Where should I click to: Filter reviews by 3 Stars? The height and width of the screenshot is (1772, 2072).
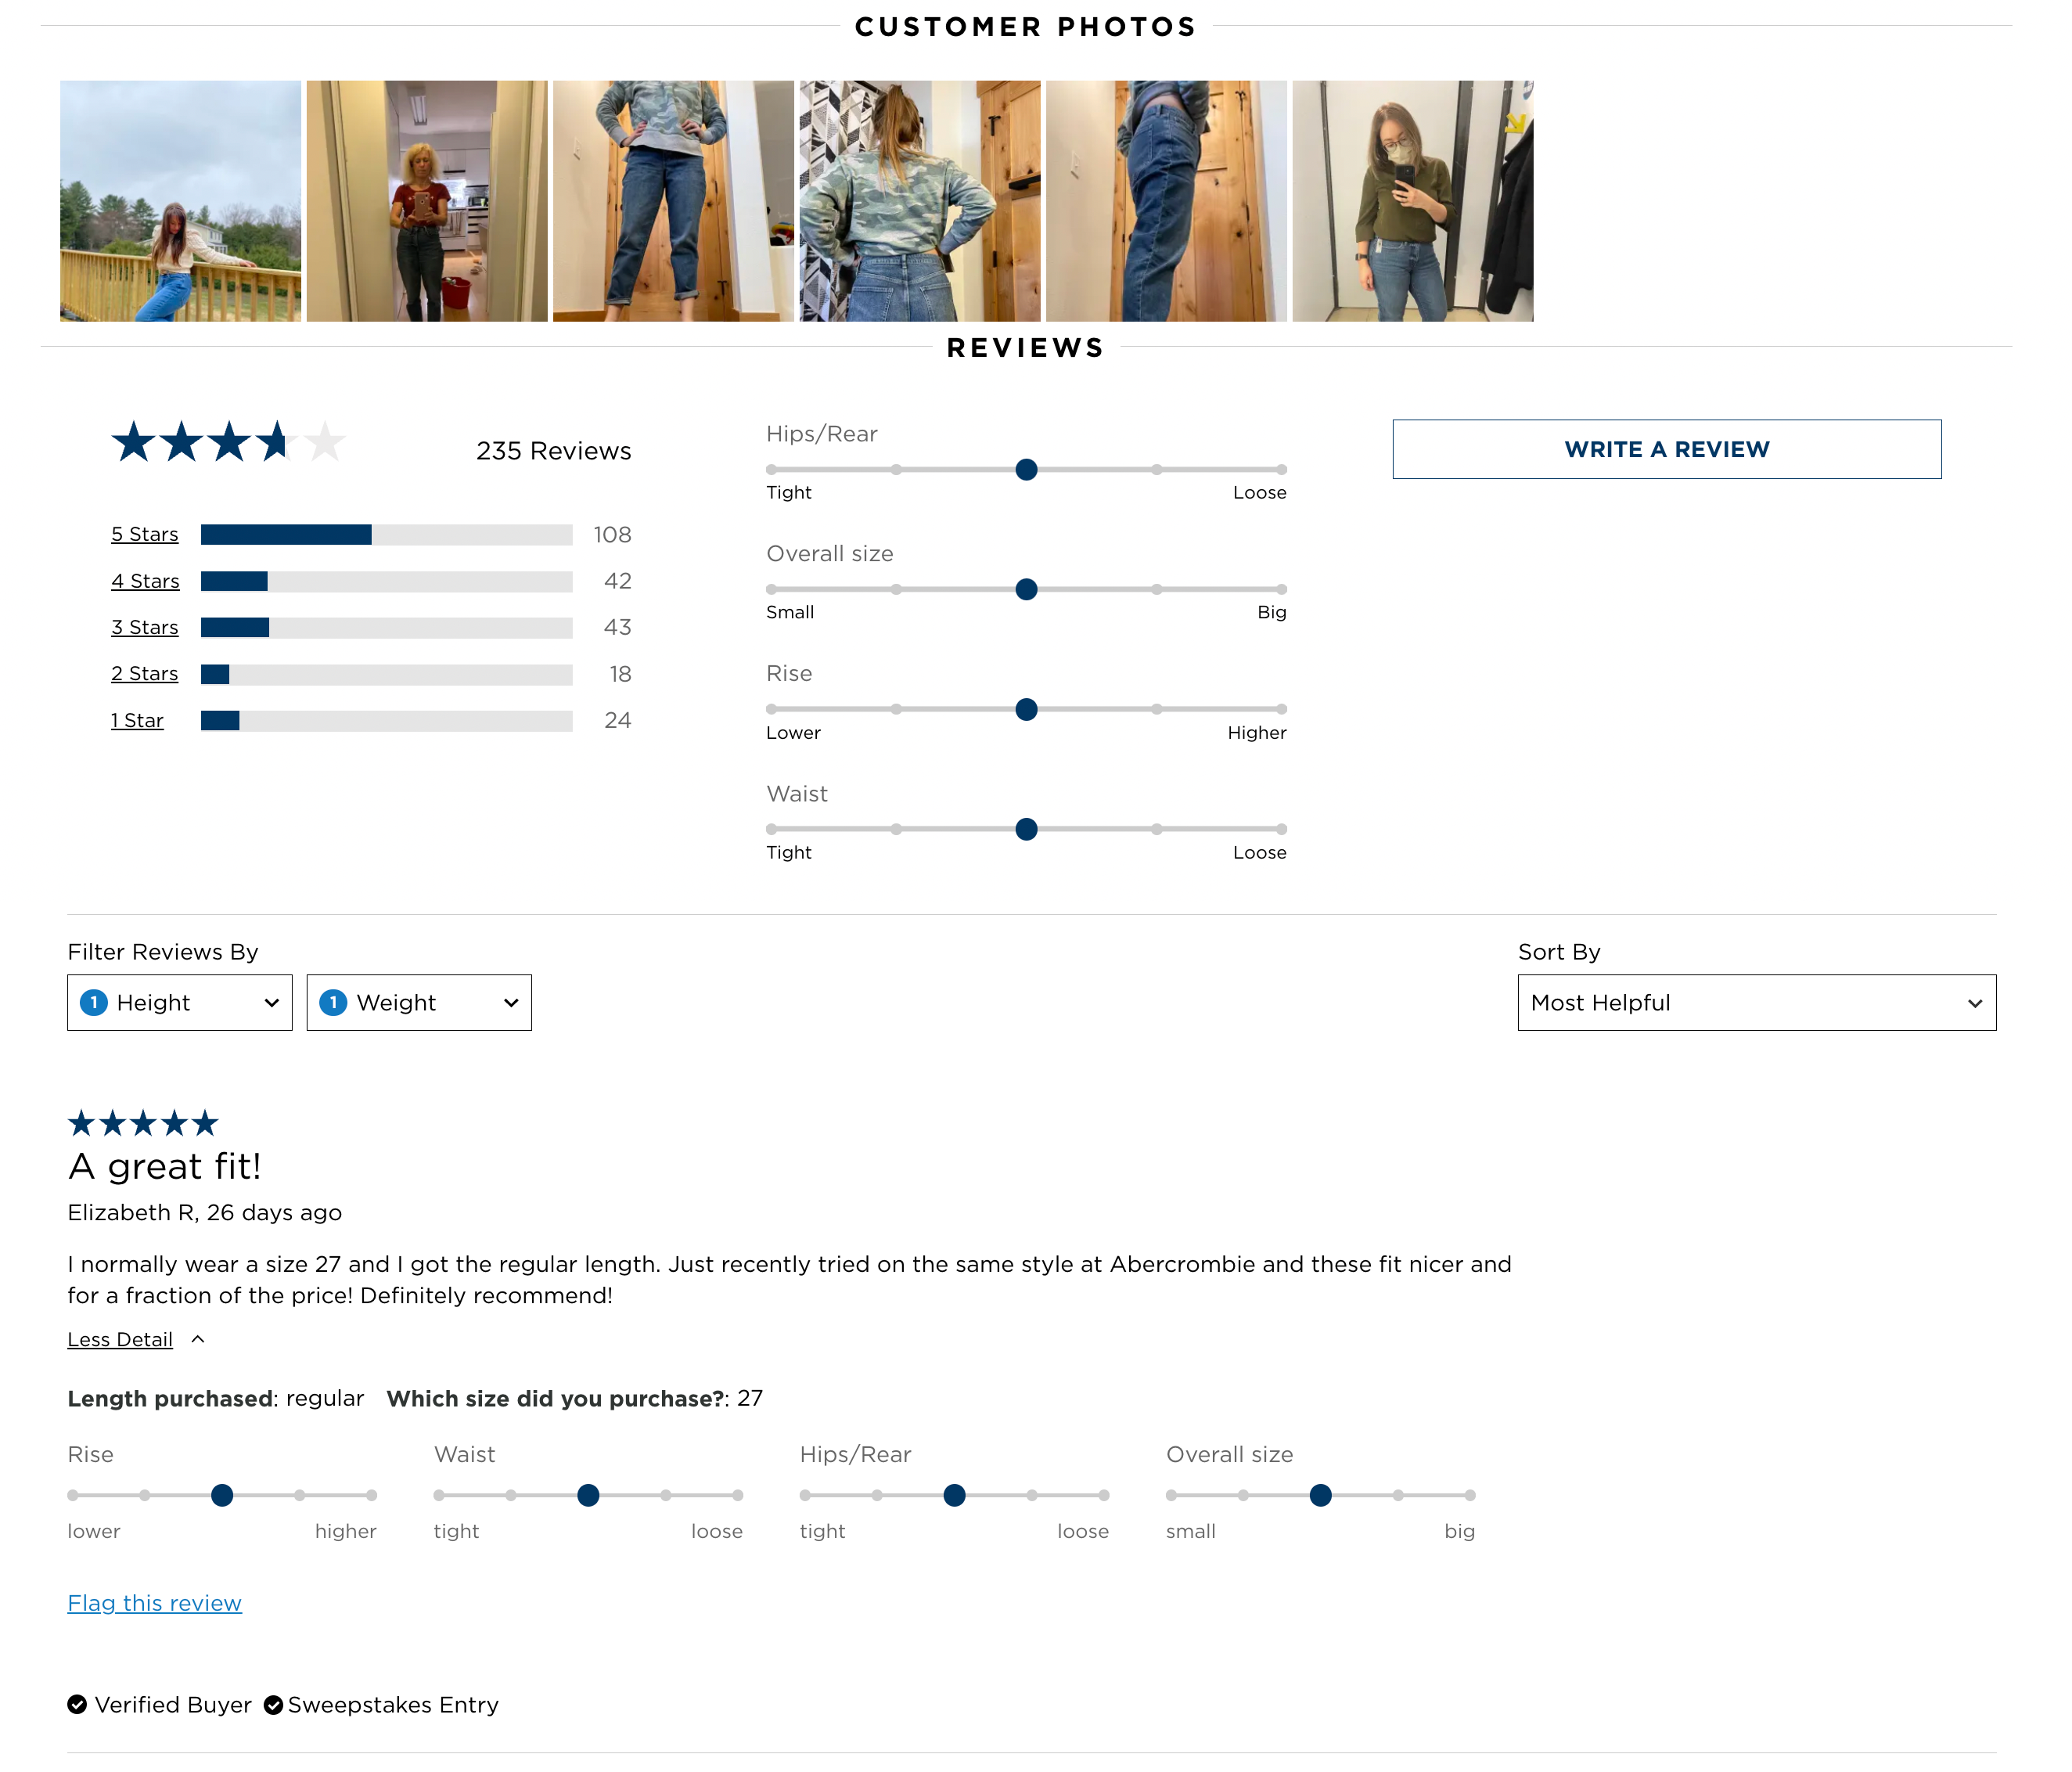pos(144,627)
